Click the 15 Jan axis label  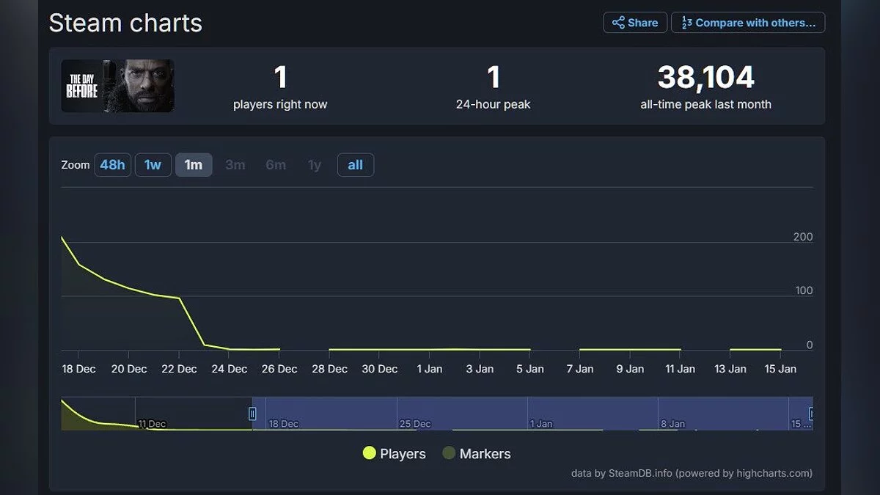pos(780,369)
